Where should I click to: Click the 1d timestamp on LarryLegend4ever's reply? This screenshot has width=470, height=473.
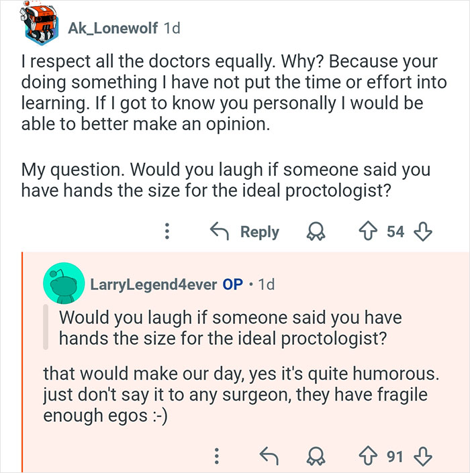[267, 284]
